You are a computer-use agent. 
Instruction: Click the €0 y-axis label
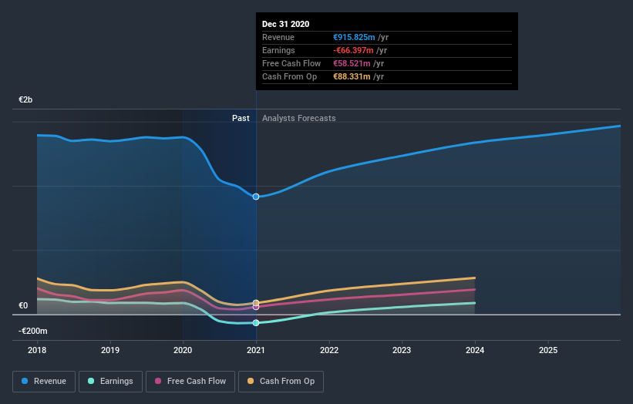click(x=23, y=305)
